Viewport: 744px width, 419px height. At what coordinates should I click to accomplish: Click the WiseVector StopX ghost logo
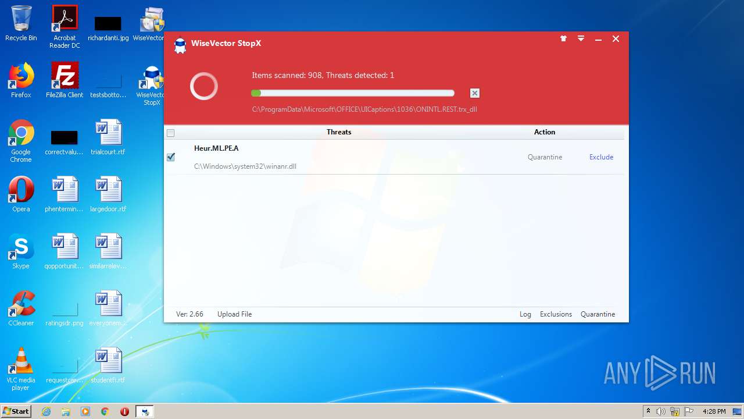pos(180,45)
